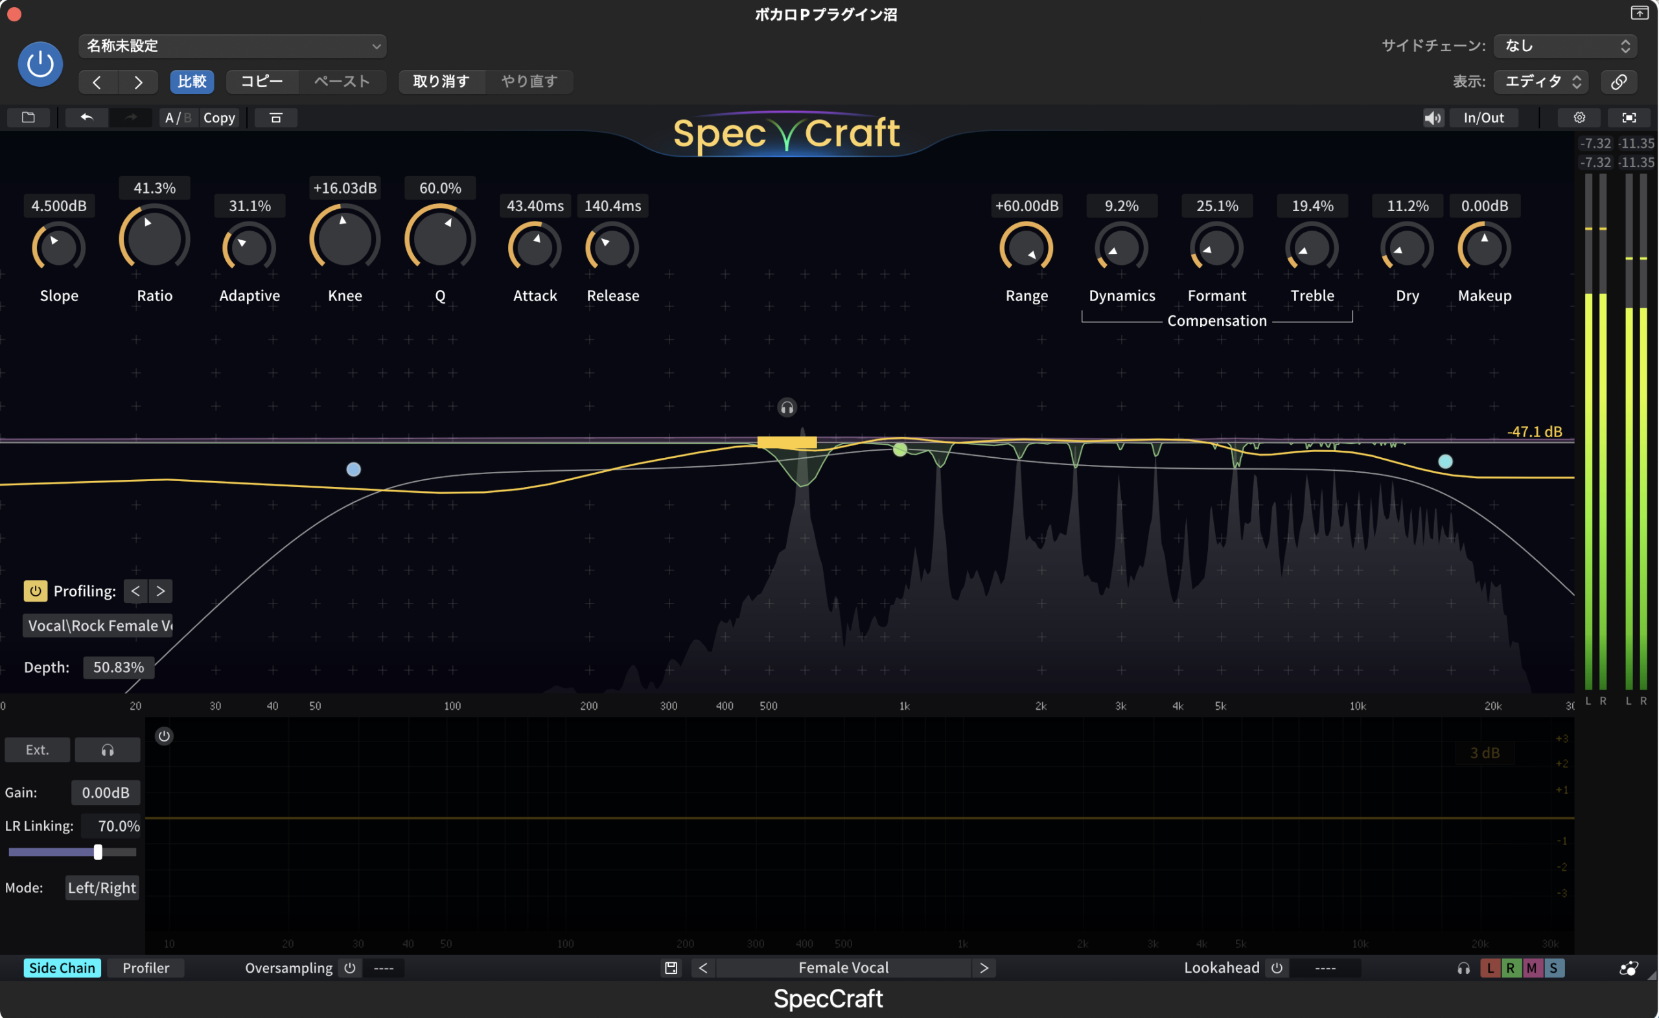Switch the A/B comparison state
The height and width of the screenshot is (1018, 1659).
click(178, 118)
